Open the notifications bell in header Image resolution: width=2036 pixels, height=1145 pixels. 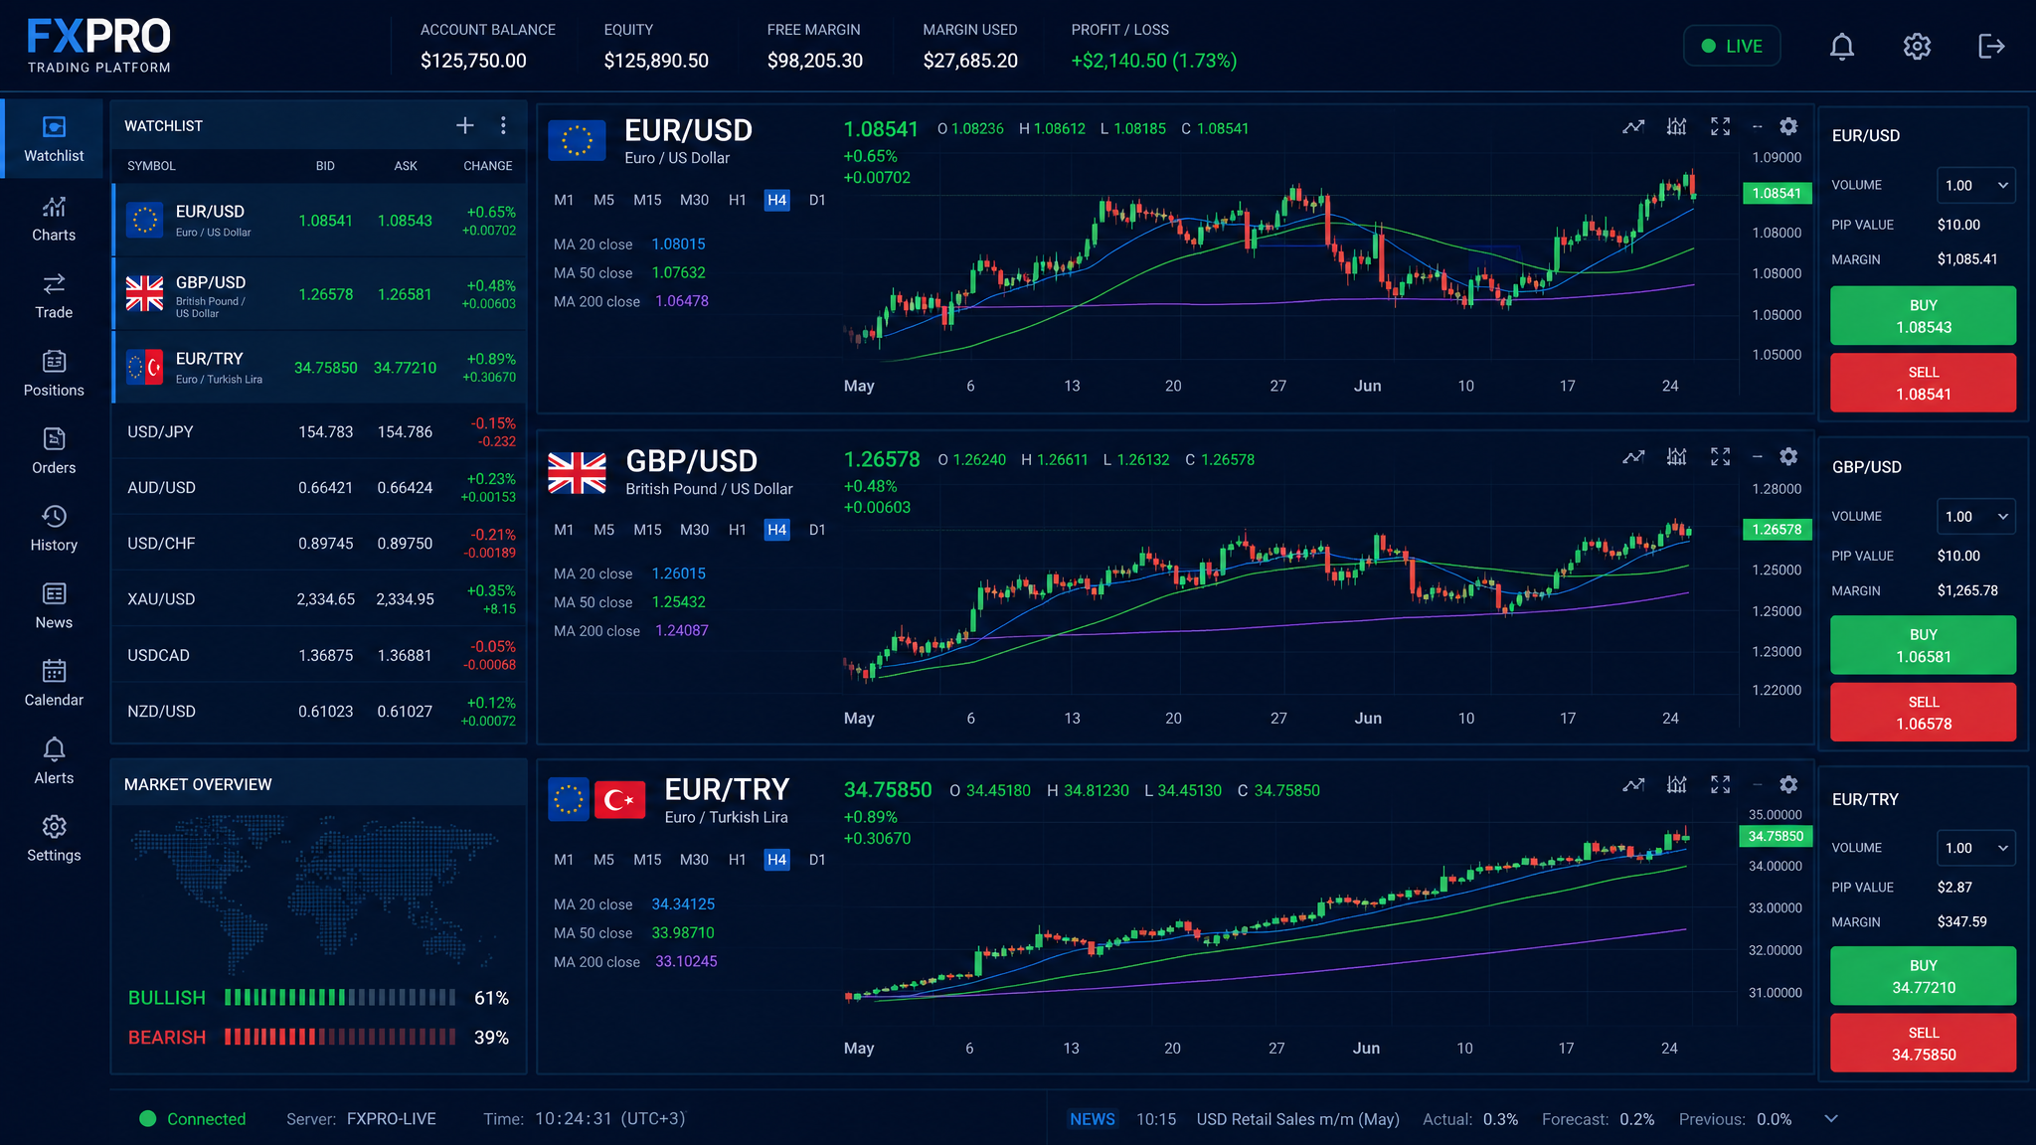click(1841, 47)
